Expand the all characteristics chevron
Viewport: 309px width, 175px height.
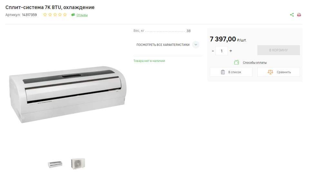(196, 45)
